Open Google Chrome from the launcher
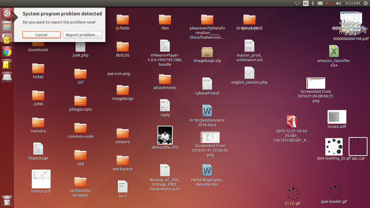 [x=7, y=52]
